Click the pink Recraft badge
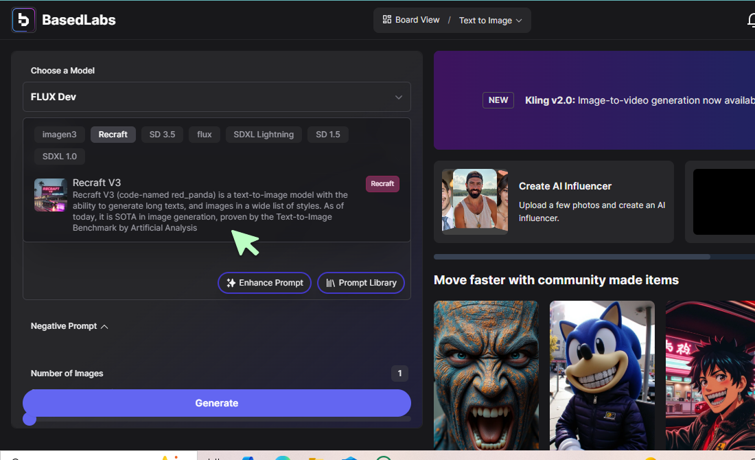The width and height of the screenshot is (755, 460). click(382, 184)
